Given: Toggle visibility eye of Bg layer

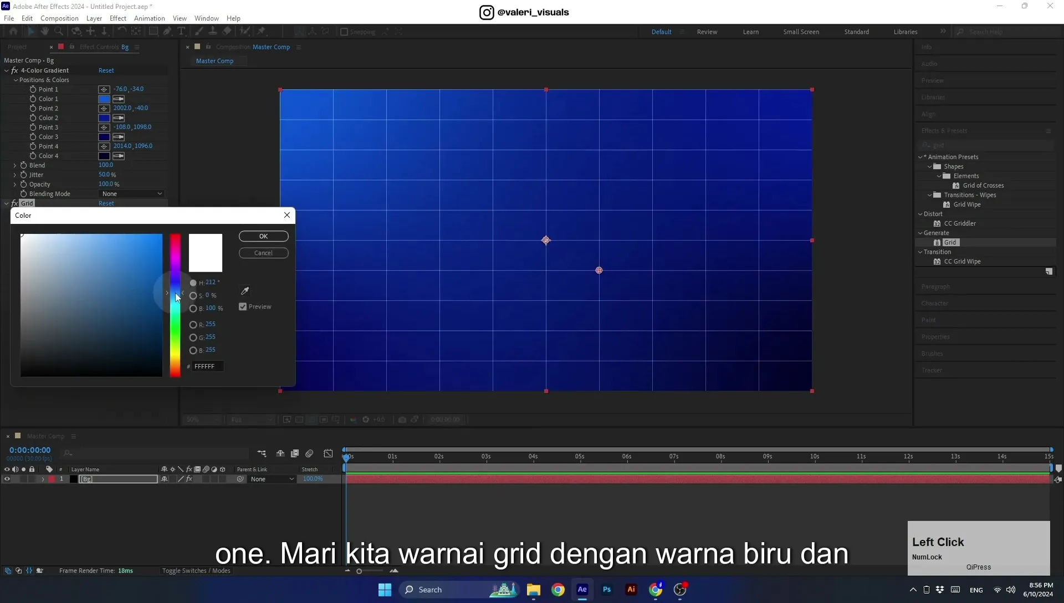Looking at the screenshot, I should [7, 479].
